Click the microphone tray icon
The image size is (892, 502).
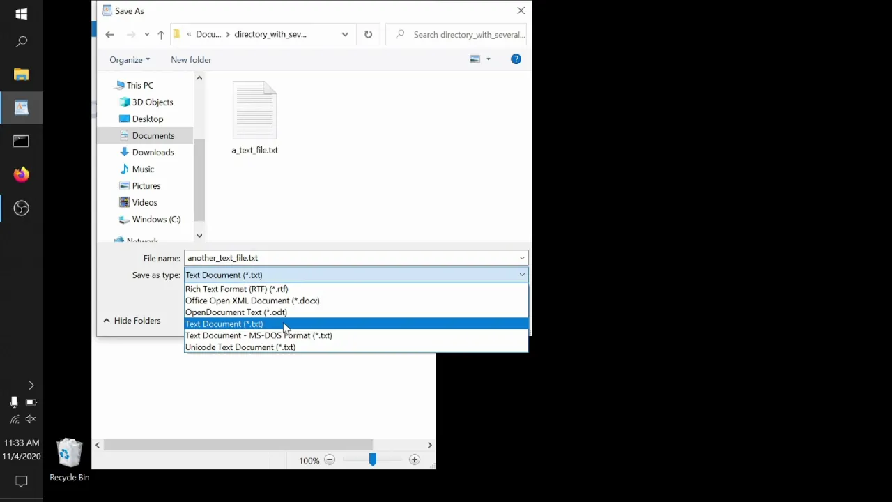(13, 402)
